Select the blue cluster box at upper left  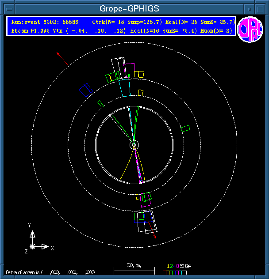pyautogui.click(x=85, y=90)
